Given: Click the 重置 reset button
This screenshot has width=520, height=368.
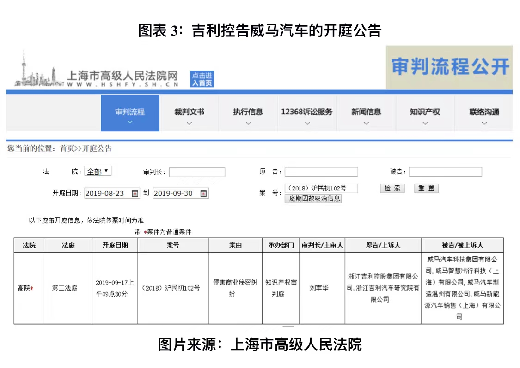Looking at the screenshot, I should [426, 188].
